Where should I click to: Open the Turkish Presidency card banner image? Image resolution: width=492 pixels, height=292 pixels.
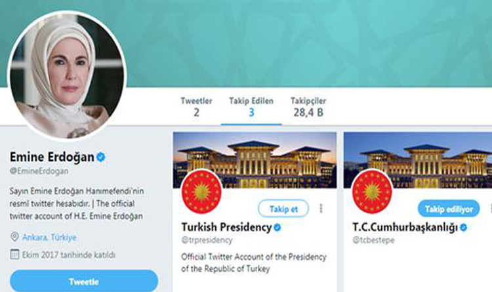click(x=255, y=160)
